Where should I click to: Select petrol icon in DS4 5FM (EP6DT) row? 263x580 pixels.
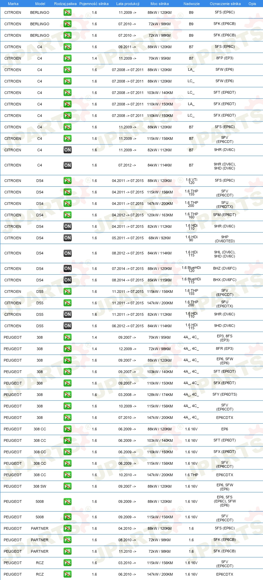click(68, 215)
